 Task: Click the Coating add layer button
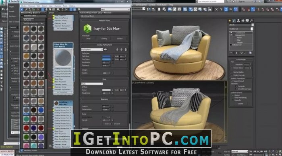point(104,39)
